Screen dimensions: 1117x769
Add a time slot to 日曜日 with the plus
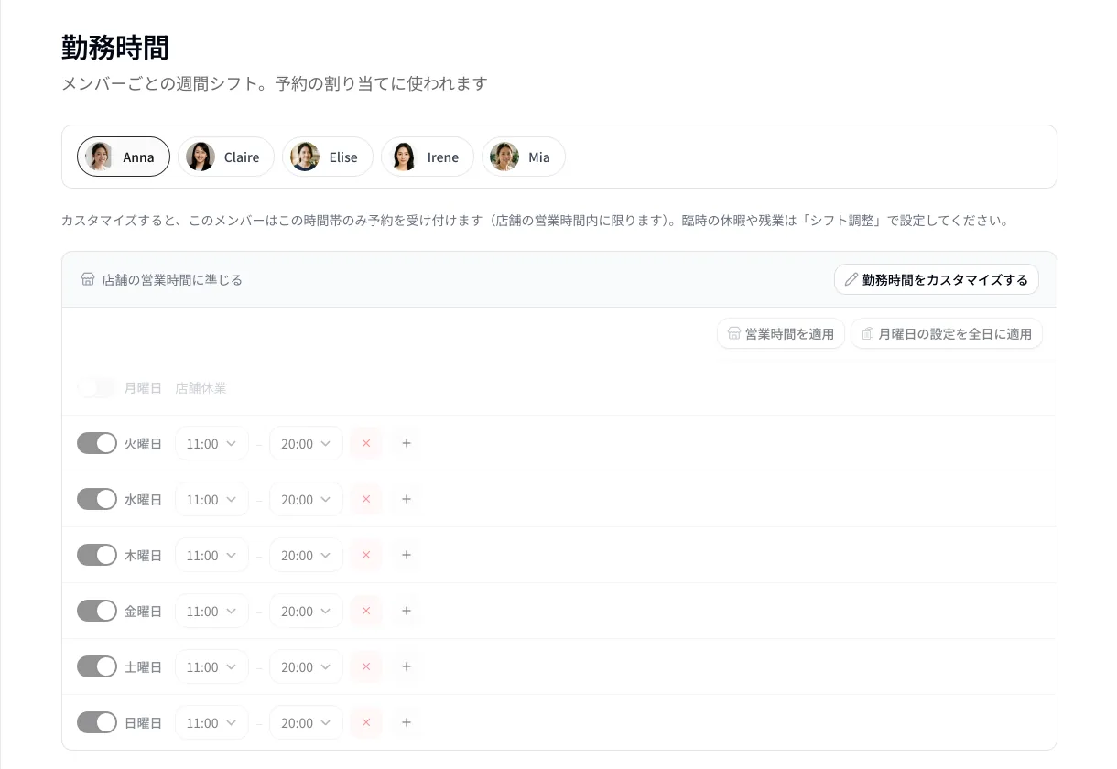(407, 722)
